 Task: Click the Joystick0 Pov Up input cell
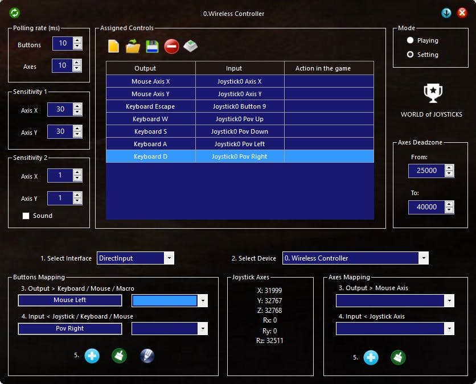[240, 119]
